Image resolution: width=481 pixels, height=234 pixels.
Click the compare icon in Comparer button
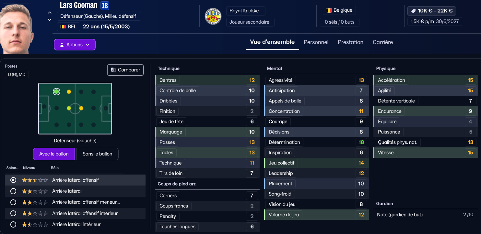(x=113, y=70)
